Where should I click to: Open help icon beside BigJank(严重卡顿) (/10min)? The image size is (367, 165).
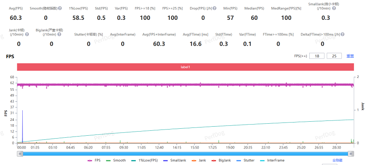click(x=59, y=34)
